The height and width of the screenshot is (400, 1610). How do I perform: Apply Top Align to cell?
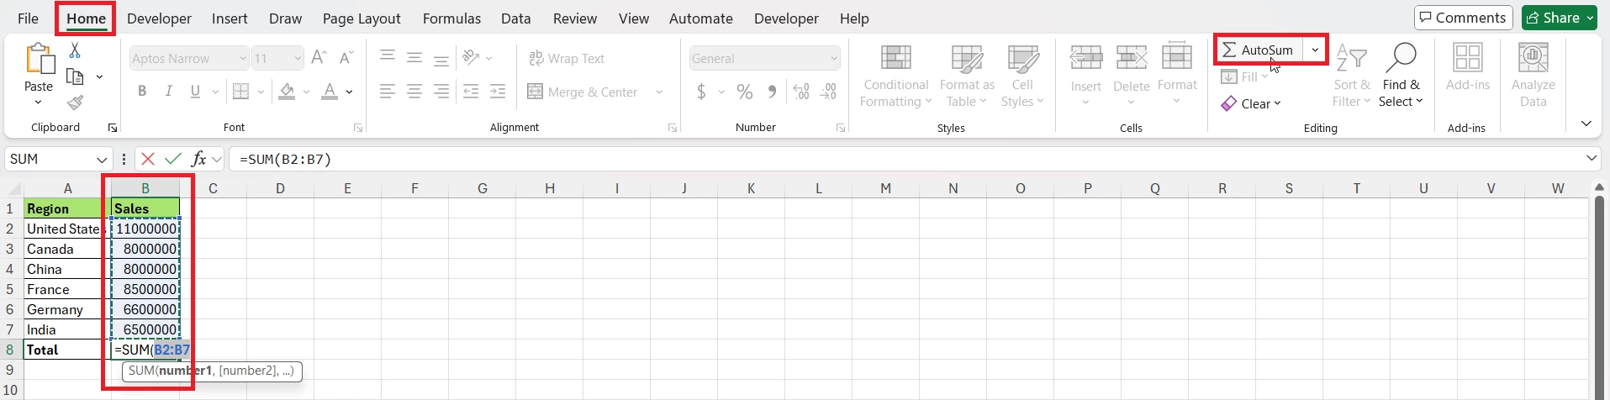(x=388, y=57)
